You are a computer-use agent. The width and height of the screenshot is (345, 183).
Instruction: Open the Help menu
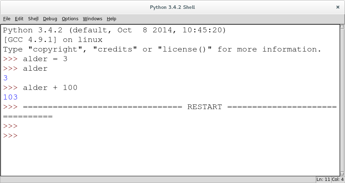[111, 19]
